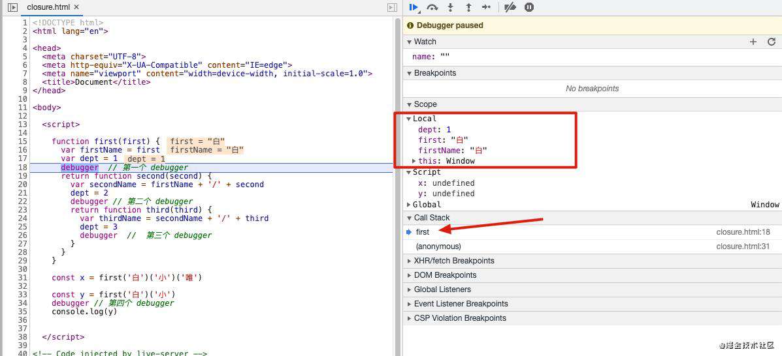Click the Debugger paused banner
782x356 pixels.
(x=592, y=25)
